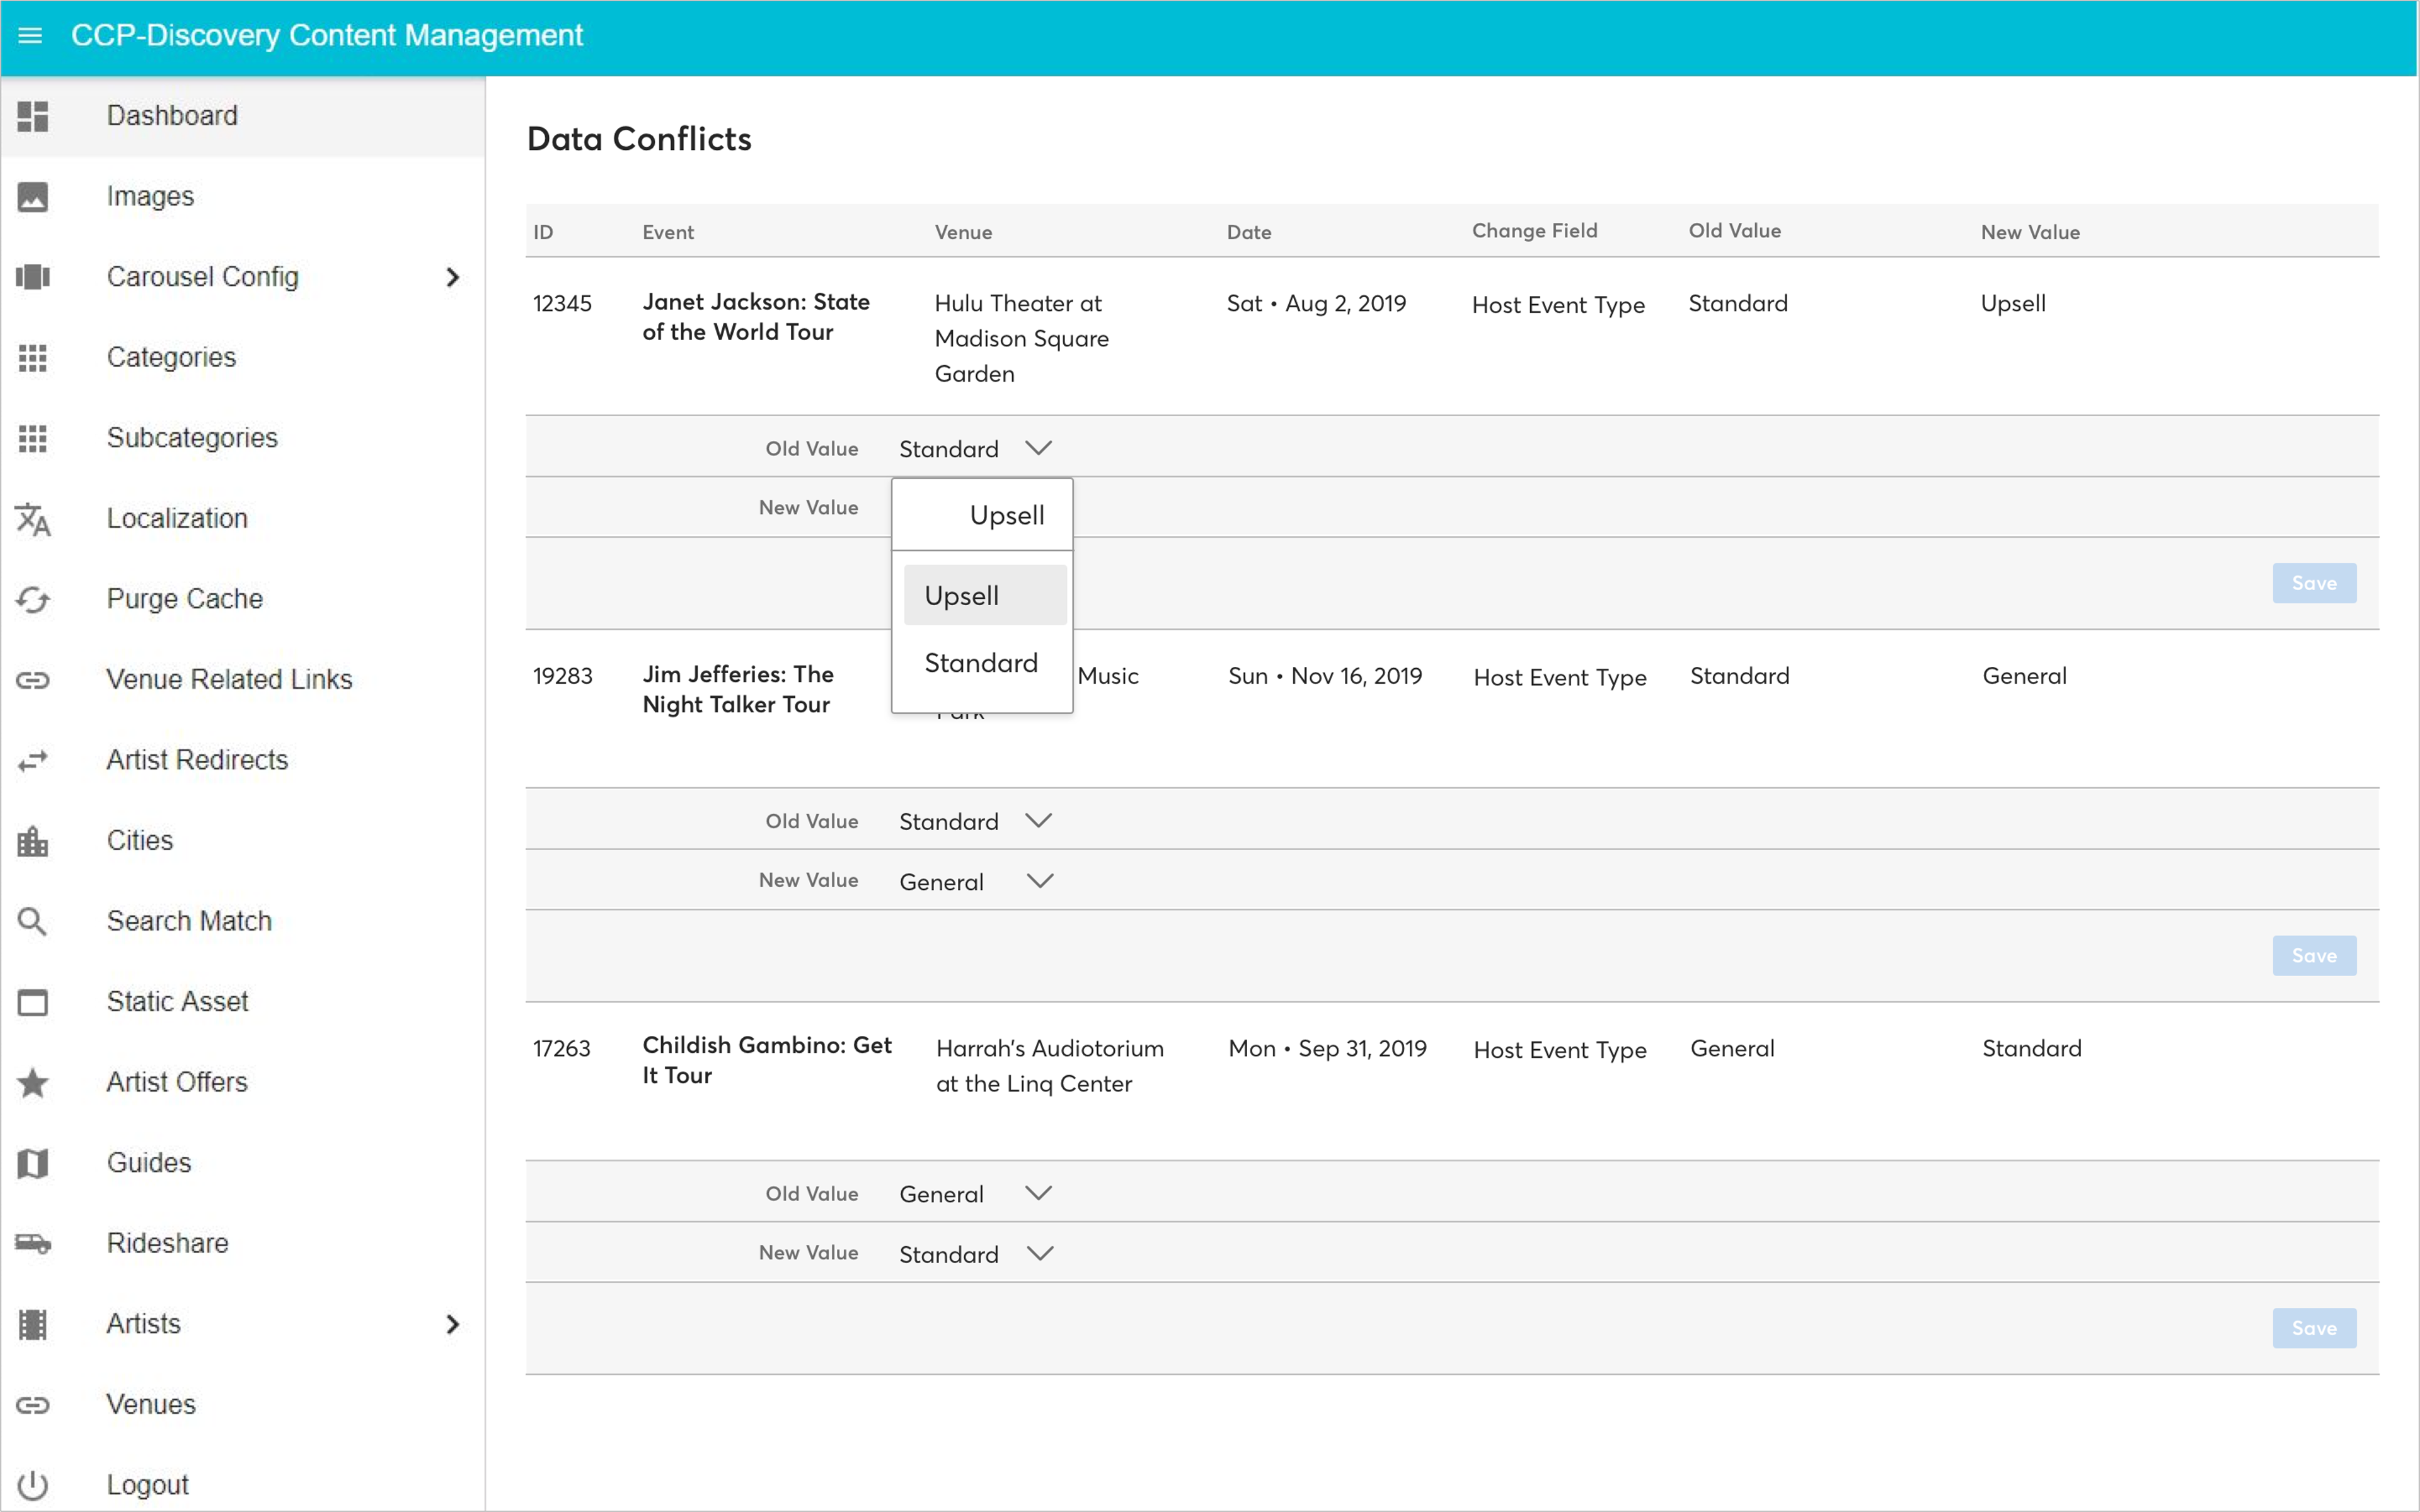Click the New Value column header
Viewport: 2420px width, 1512px height.
pyautogui.click(x=2030, y=232)
